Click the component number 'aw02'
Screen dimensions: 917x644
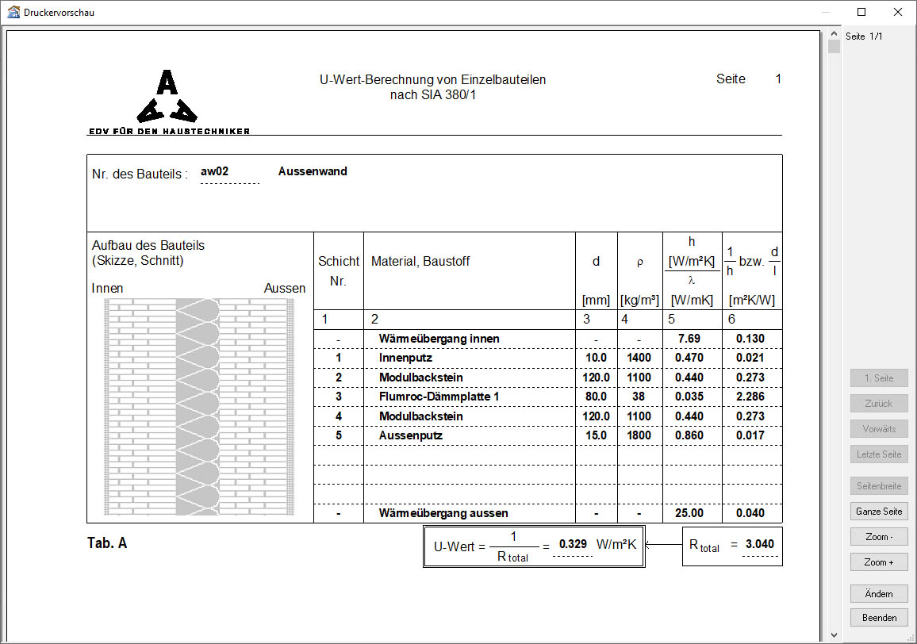click(x=215, y=171)
